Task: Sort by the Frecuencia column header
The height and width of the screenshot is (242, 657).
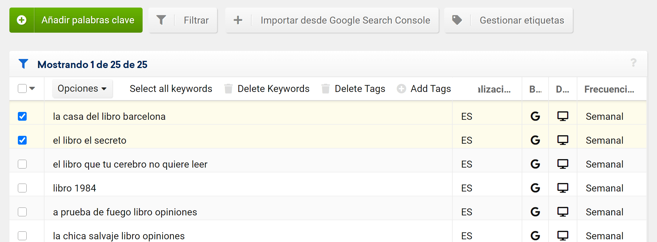Action: tap(609, 89)
